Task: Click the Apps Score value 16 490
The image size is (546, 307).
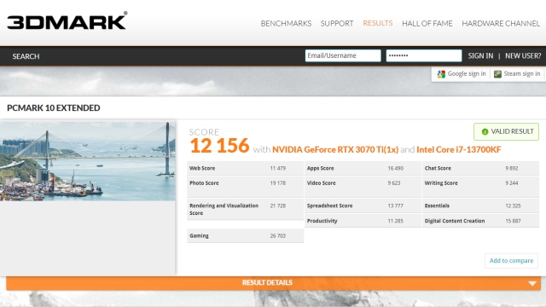Action: (396, 168)
